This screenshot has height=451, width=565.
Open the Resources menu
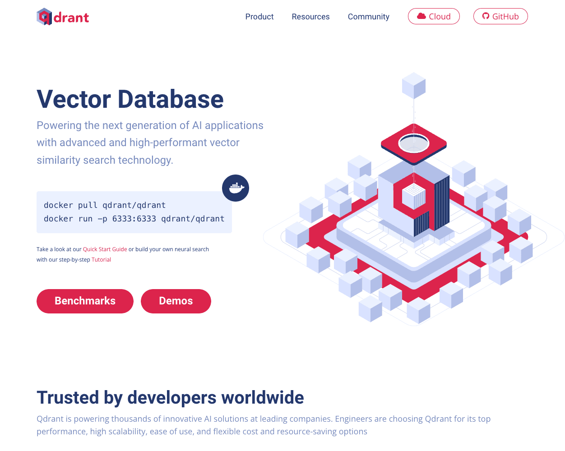coord(311,17)
